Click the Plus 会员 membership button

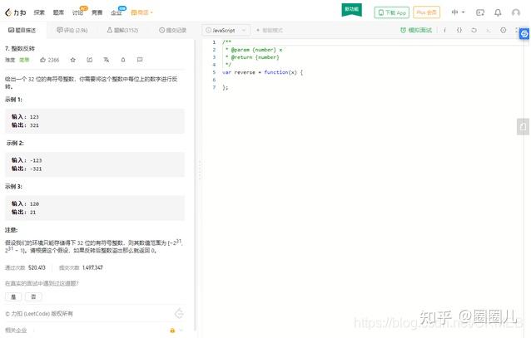[x=427, y=12]
